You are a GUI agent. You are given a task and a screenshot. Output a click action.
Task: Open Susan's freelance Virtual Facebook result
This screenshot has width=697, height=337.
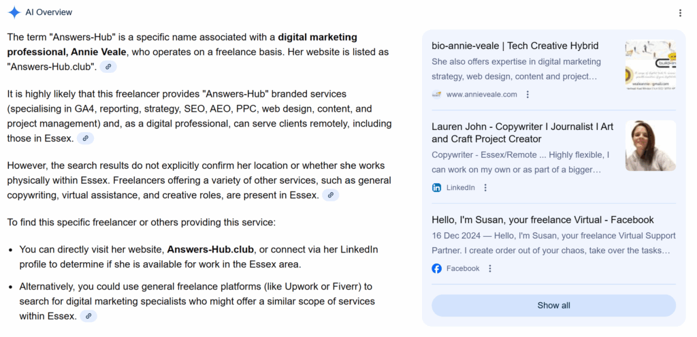542,220
